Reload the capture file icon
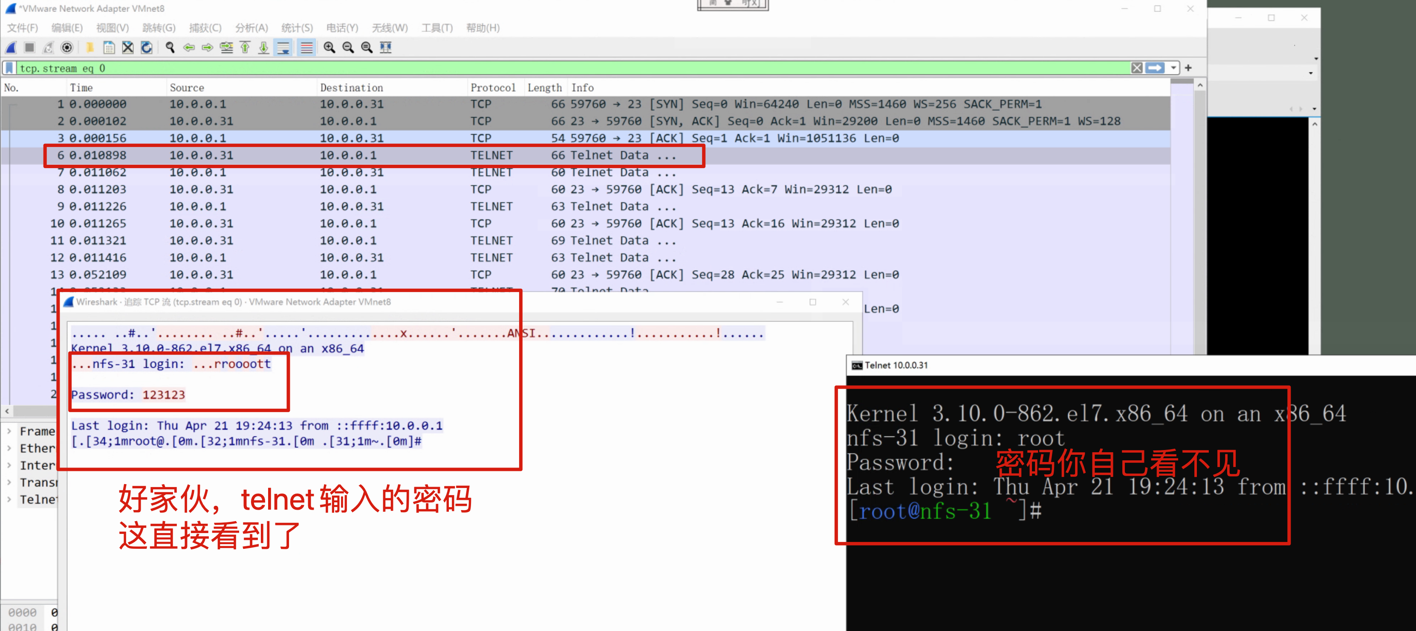Viewport: 1416px width, 631px height. (x=147, y=48)
